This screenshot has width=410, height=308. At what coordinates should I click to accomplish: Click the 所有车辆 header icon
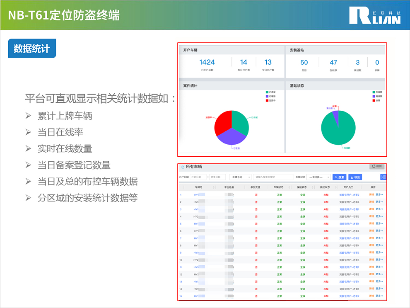[183, 167]
